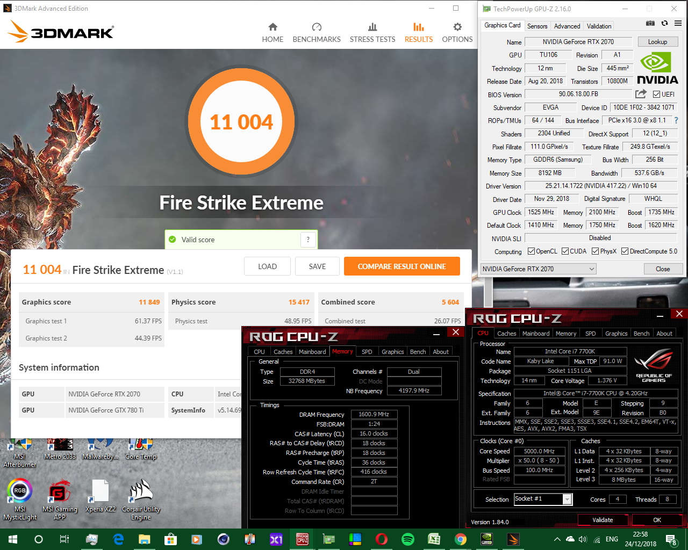Toggle the CUDA checkbox
Viewport: 688px width, 550px height.
click(565, 251)
